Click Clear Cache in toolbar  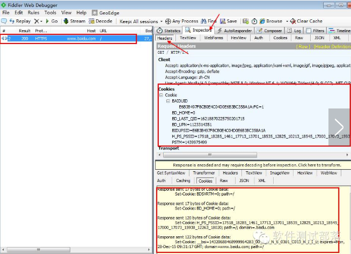(x=293, y=21)
